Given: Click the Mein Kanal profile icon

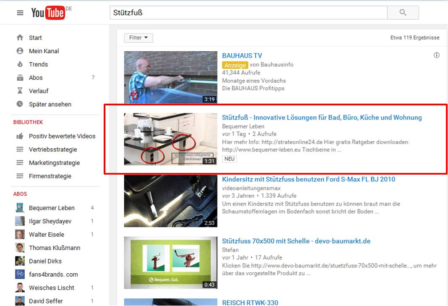Looking at the screenshot, I should tap(20, 51).
